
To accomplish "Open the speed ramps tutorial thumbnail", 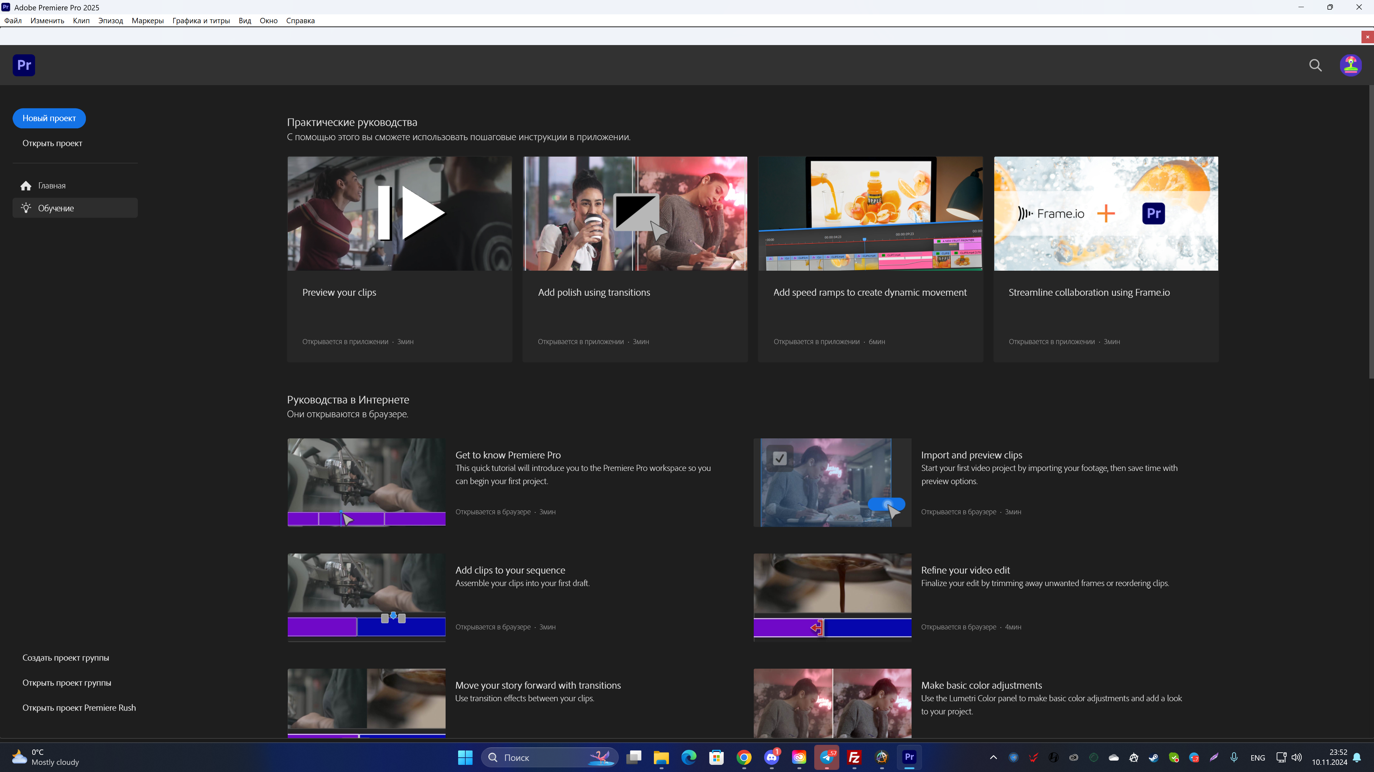I will [x=870, y=213].
